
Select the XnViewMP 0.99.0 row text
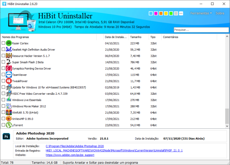(x=22, y=119)
